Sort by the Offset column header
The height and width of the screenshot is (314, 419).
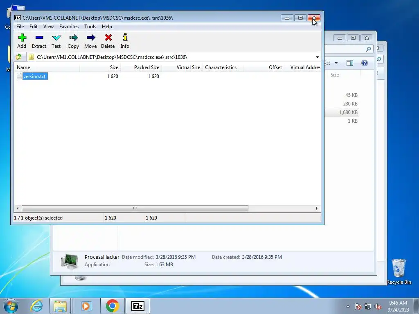pos(264,67)
